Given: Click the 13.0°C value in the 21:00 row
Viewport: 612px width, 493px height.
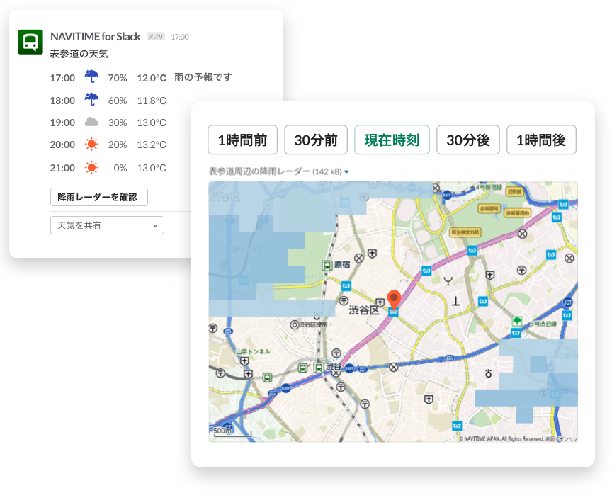Looking at the screenshot, I should point(152,168).
